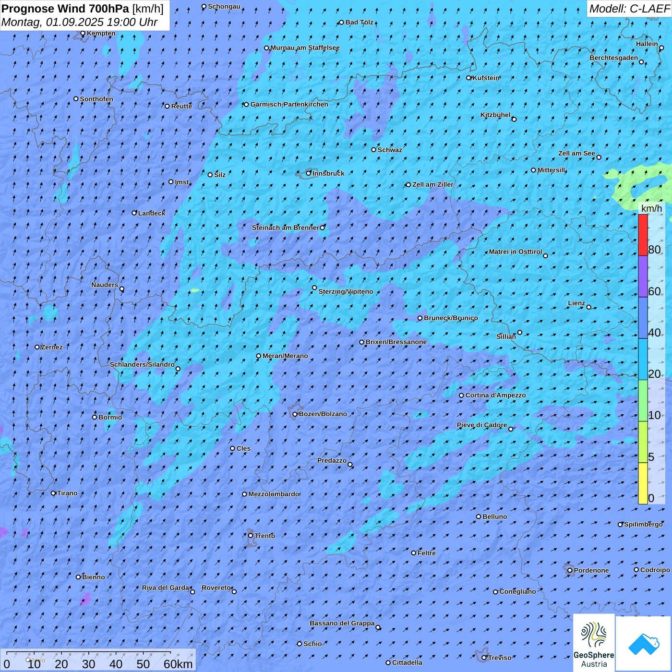
Task: Select the Innsbruck city label
Action: point(328,173)
